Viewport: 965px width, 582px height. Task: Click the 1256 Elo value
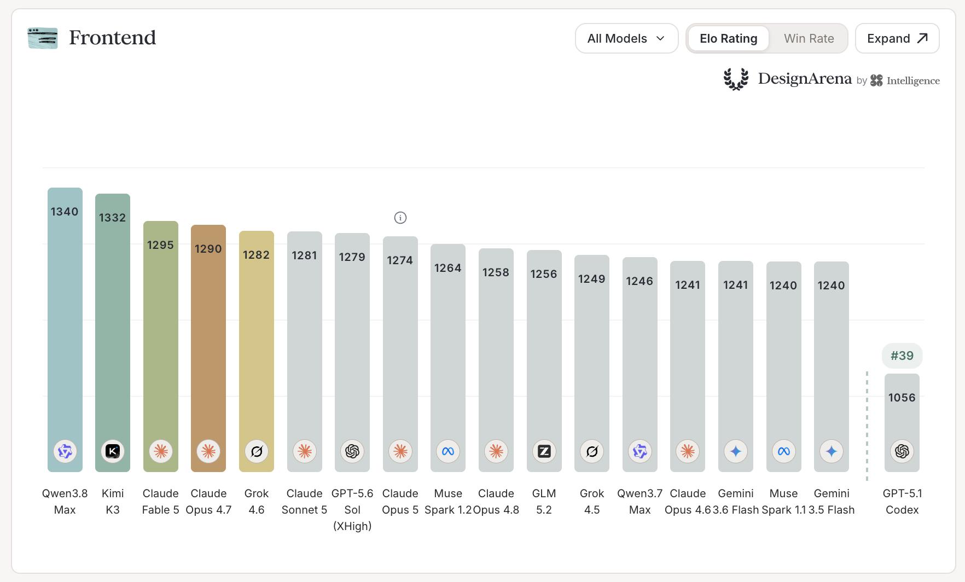544,274
